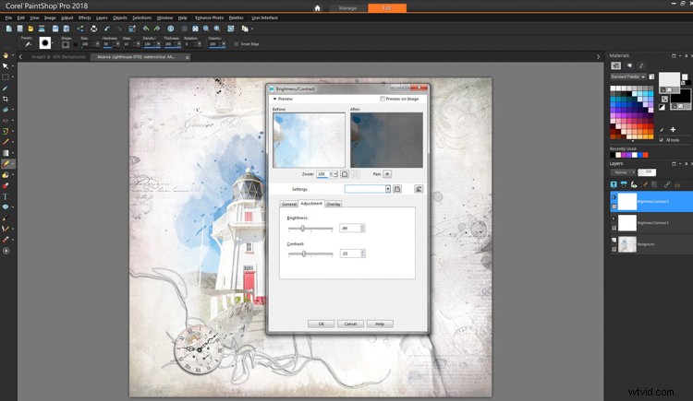Select the Text tool

click(6, 196)
